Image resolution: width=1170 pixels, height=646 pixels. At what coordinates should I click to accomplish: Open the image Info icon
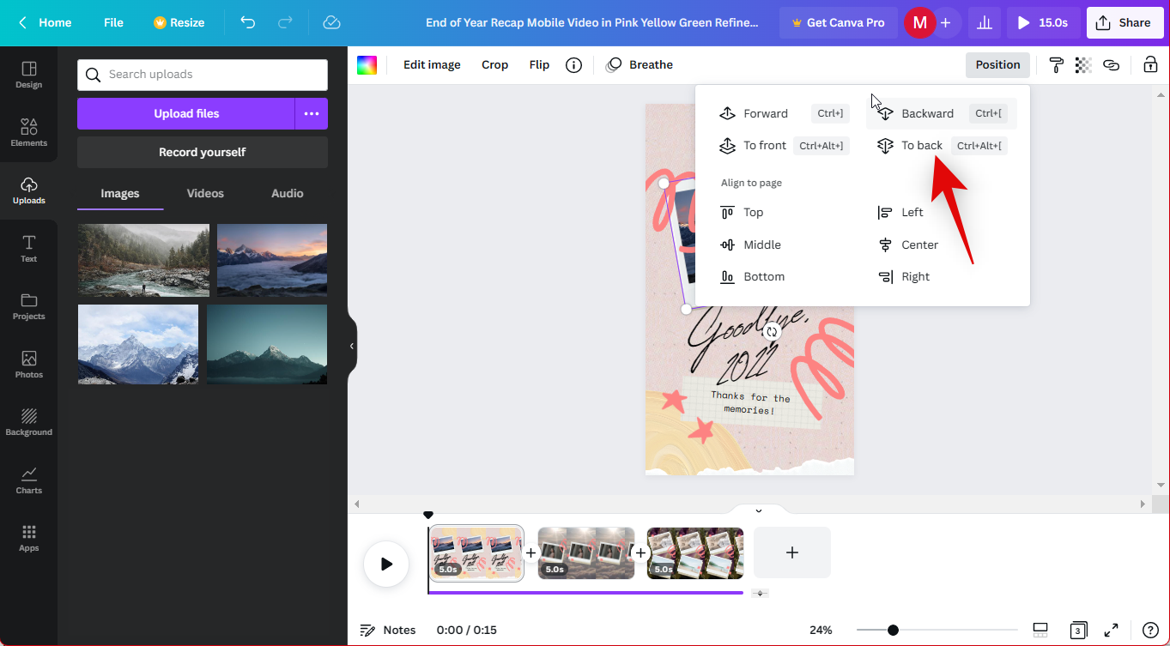[x=574, y=64]
